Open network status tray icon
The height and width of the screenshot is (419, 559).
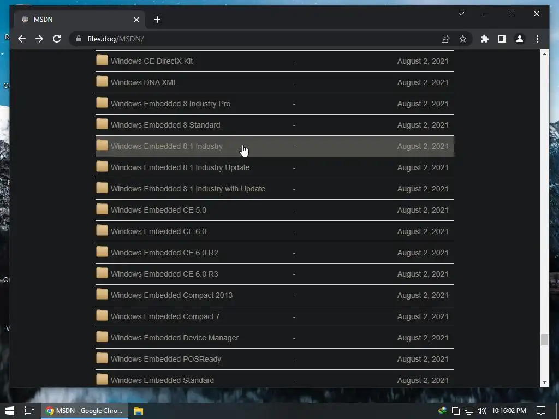[469, 411]
